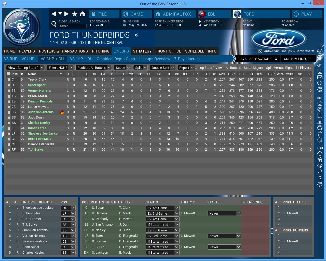Viewport: 326px width, 261px height.
Task: Check the box for BRETT BREMER row
Action: tap(9, 139)
